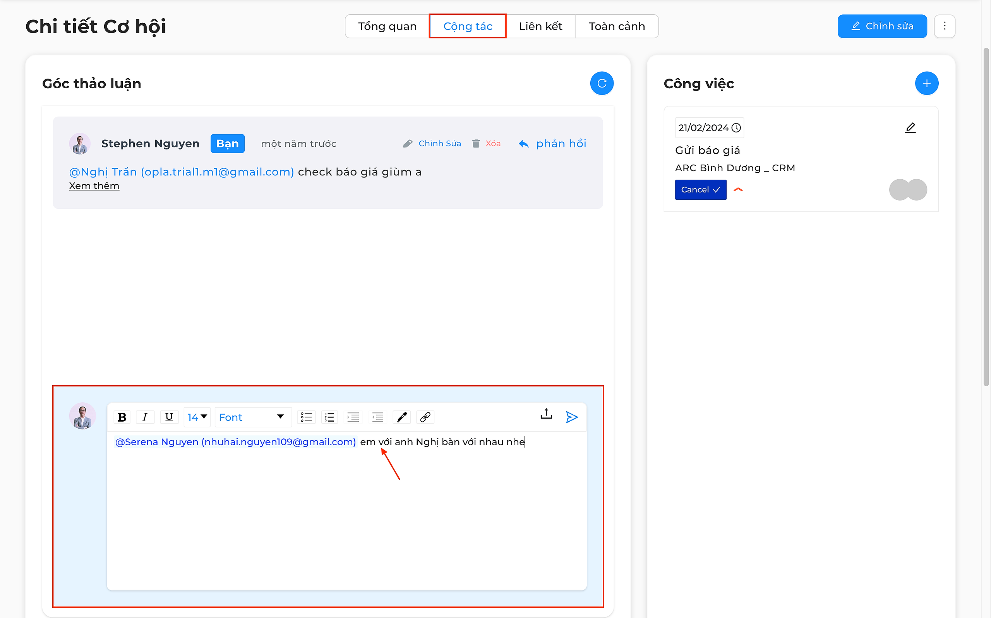
Task: Upload an attachment to the comment
Action: coord(546,414)
